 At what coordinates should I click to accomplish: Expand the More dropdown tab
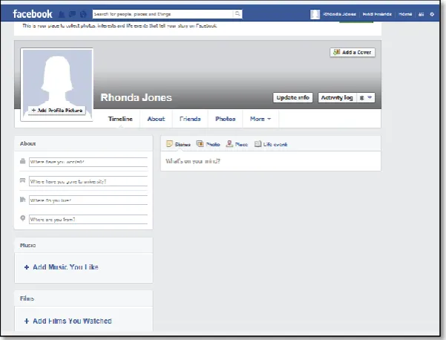point(260,119)
